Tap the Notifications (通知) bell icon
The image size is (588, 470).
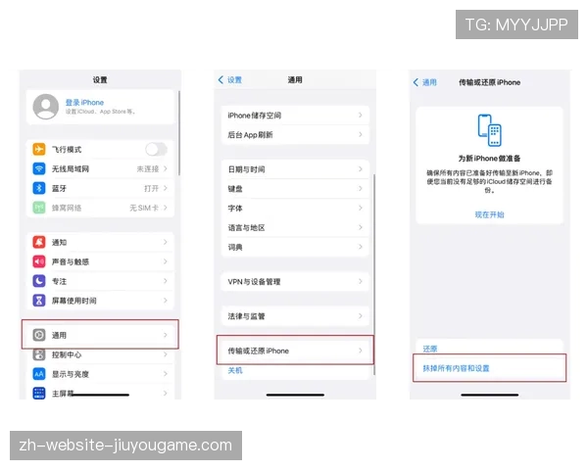pos(39,242)
